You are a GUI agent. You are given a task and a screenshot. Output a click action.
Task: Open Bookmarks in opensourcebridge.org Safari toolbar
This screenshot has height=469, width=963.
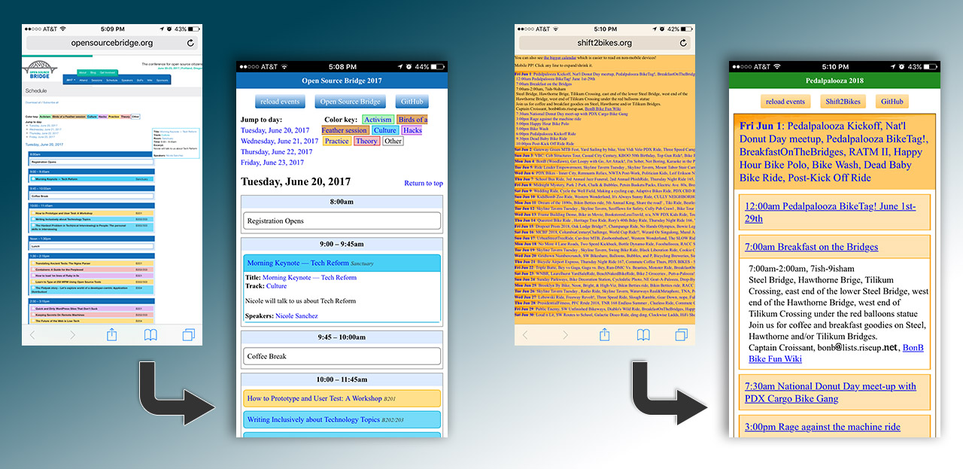pyautogui.click(x=150, y=335)
